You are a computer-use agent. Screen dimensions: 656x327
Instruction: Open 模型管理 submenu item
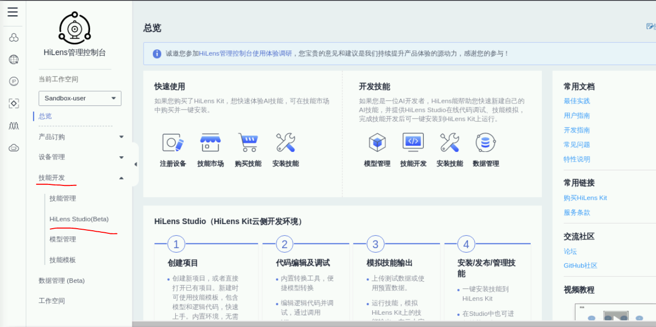click(x=63, y=239)
